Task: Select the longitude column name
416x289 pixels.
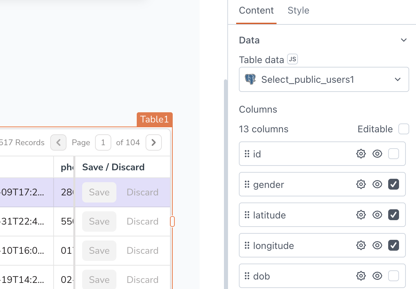Action: [273, 246]
